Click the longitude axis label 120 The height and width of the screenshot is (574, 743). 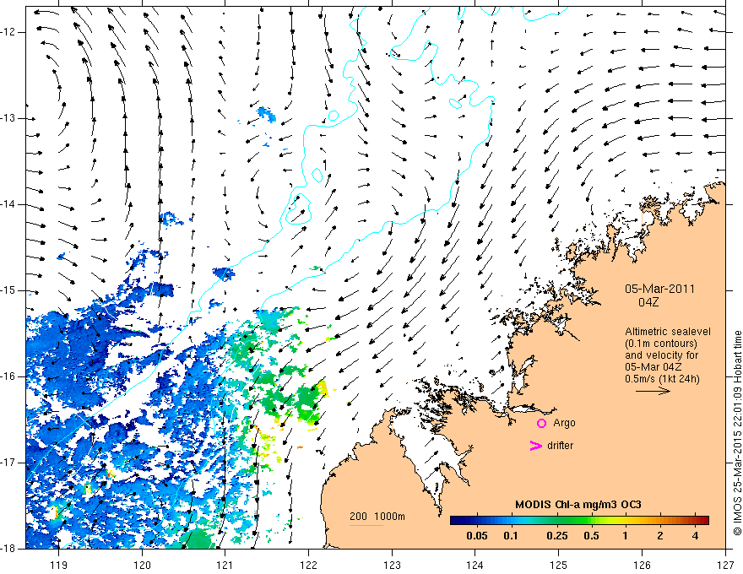point(142,565)
